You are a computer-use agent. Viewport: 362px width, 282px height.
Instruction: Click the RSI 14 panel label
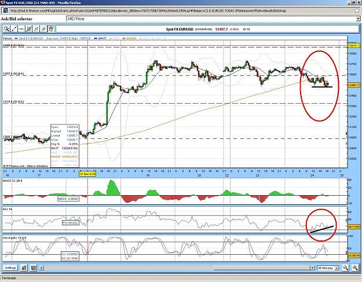tap(8, 209)
